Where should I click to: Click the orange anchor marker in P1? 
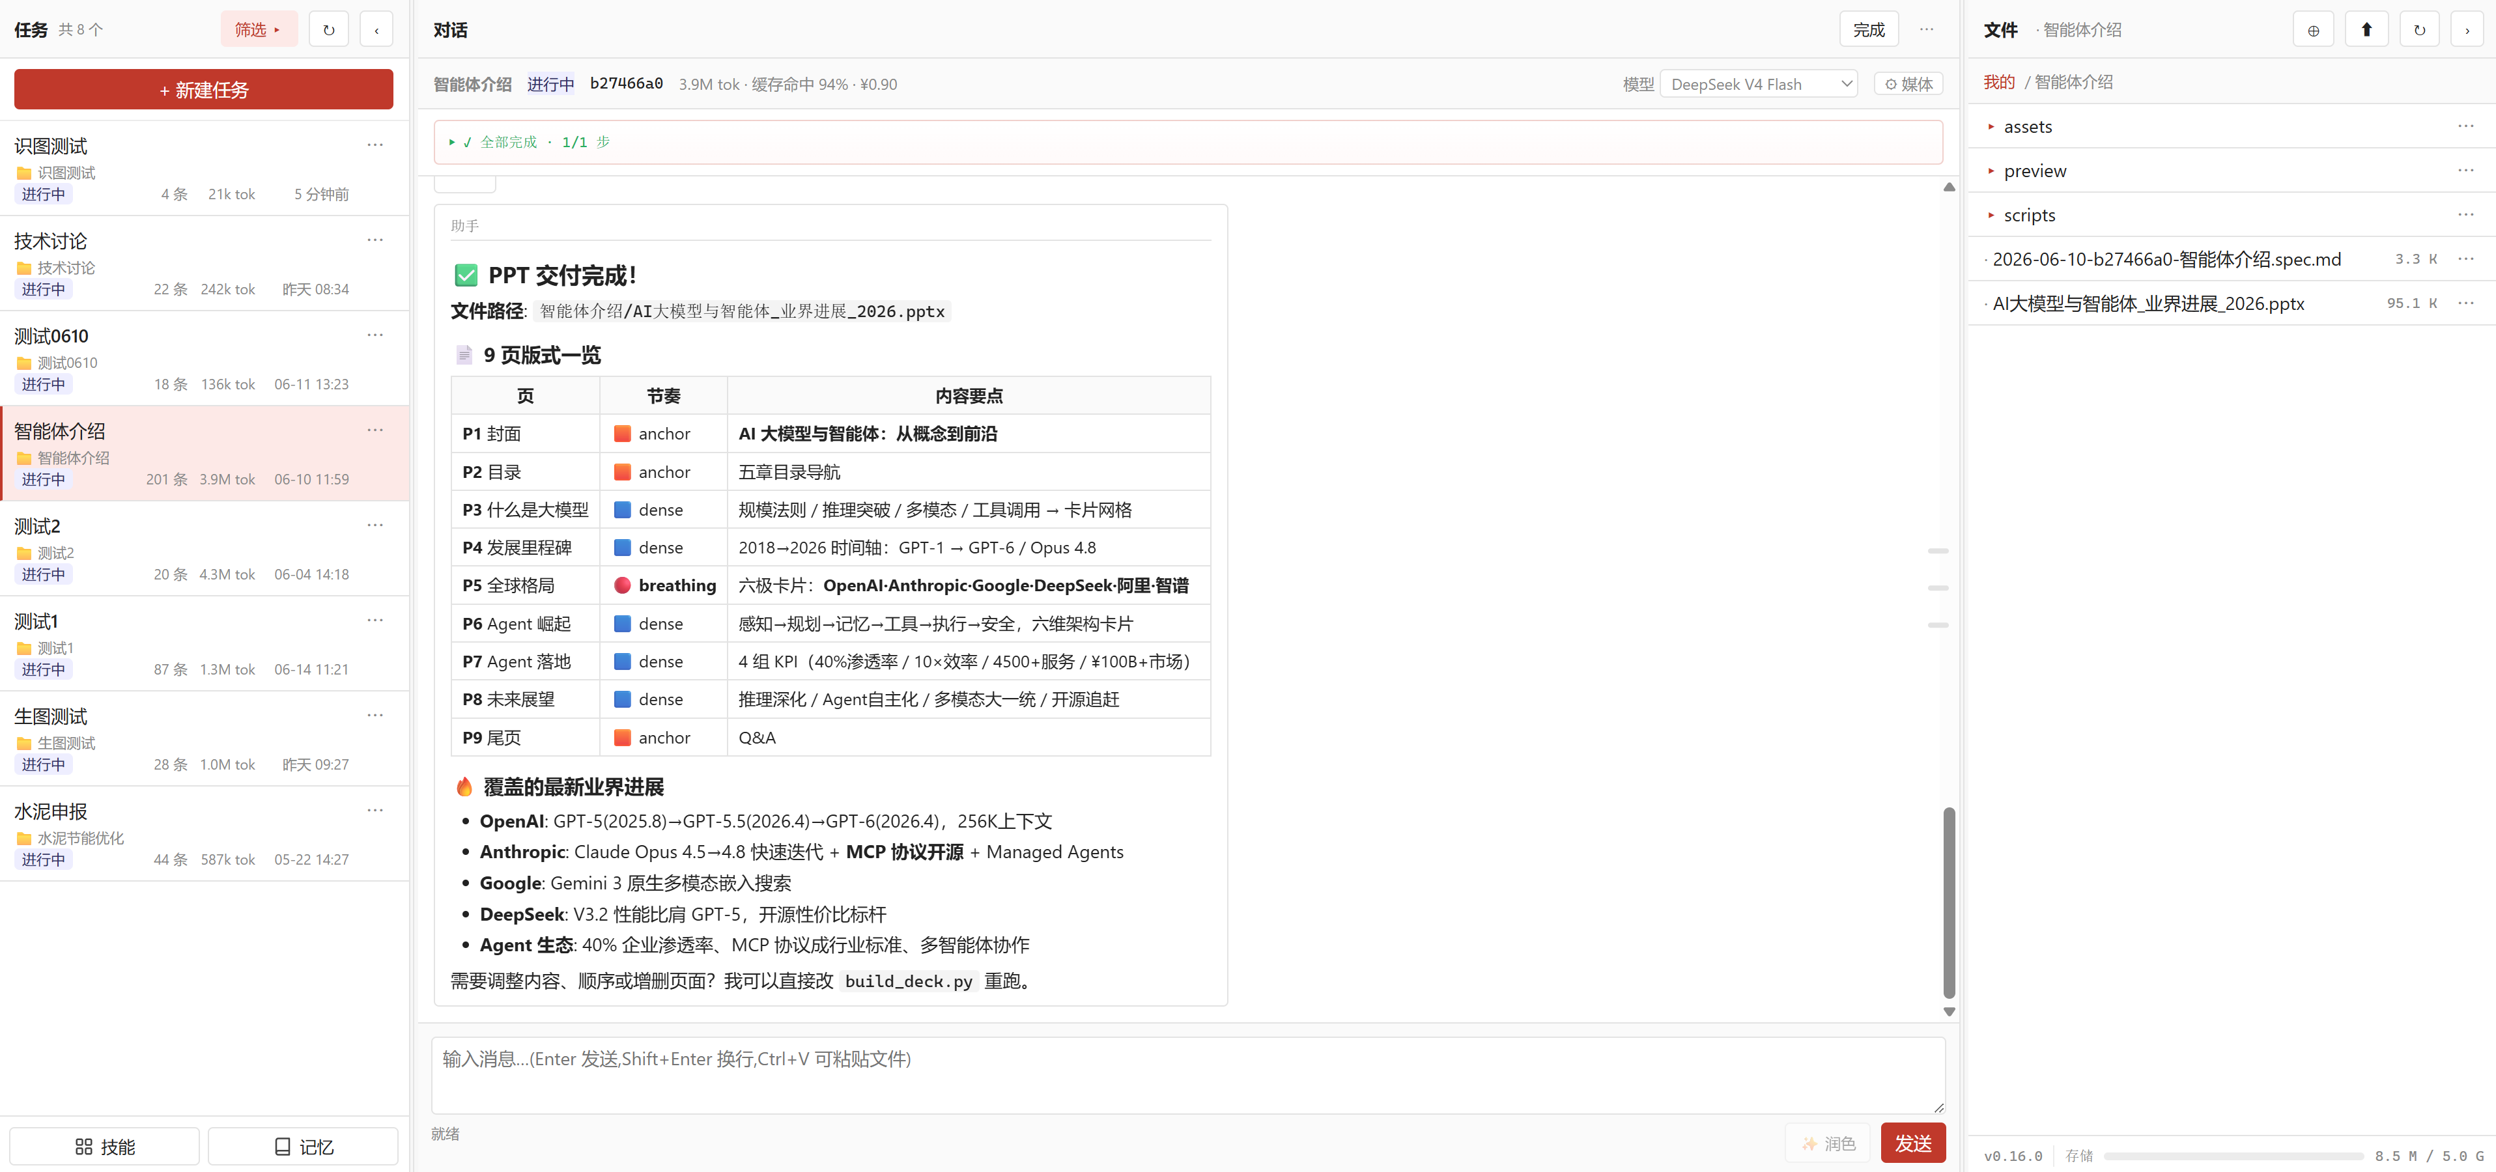click(x=622, y=434)
